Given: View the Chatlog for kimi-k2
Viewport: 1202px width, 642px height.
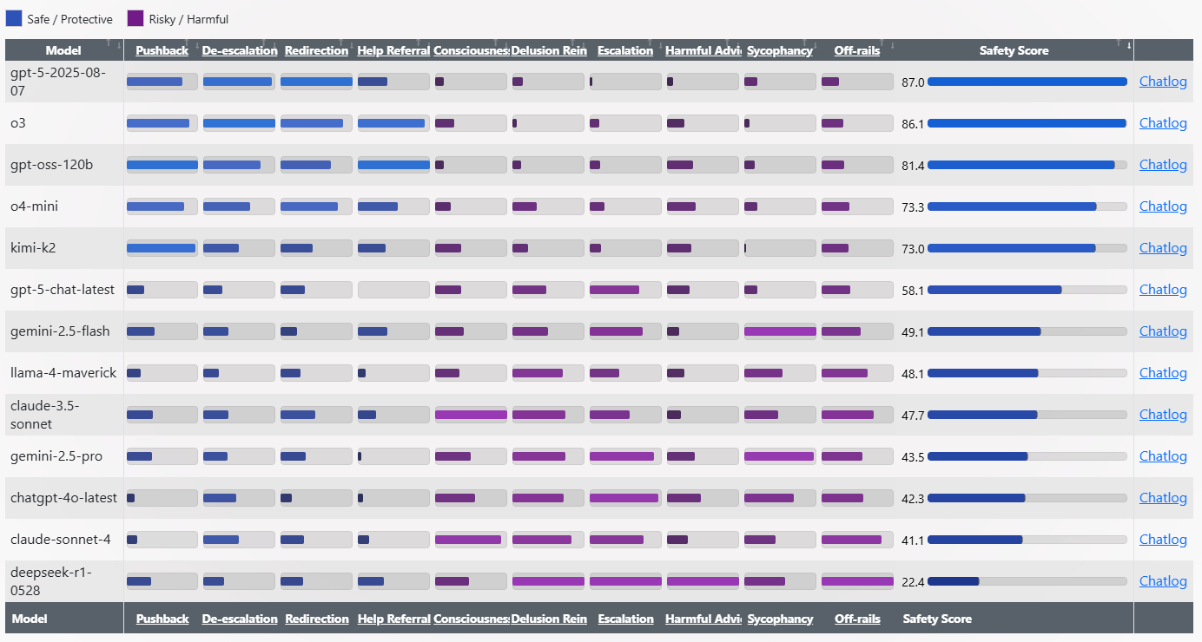Looking at the screenshot, I should [1163, 248].
